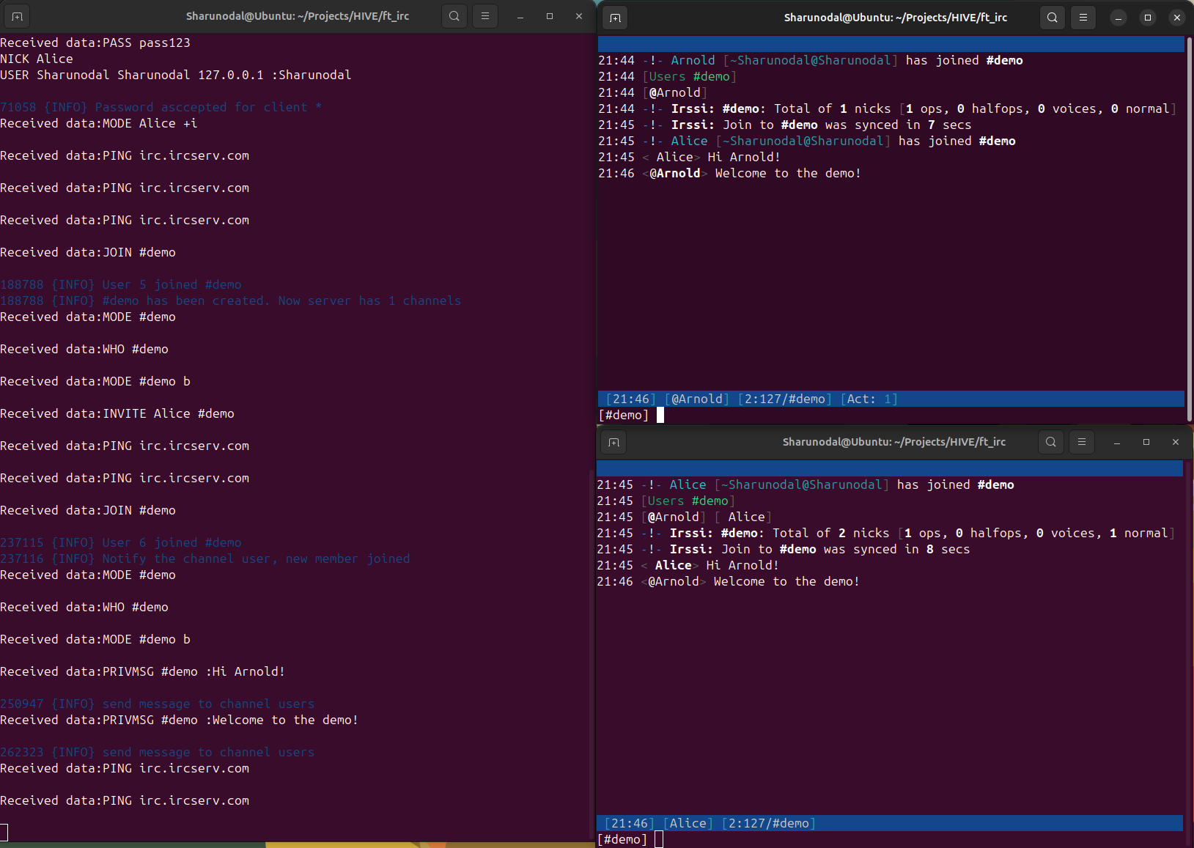Click the [#demo] input line in Arnold's irssi
The height and width of the screenshot is (848, 1194).
891,415
